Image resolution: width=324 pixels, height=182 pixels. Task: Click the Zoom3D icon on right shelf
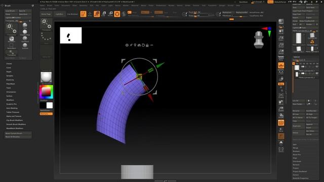pyautogui.click(x=281, y=109)
